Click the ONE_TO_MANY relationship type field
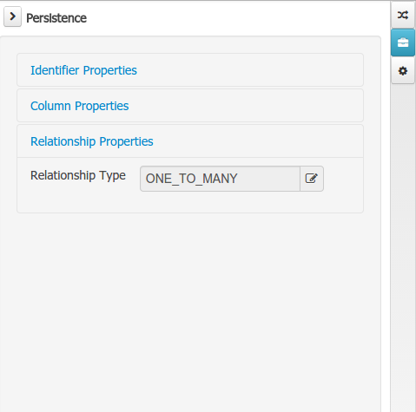Image resolution: width=416 pixels, height=412 pixels. click(x=220, y=179)
